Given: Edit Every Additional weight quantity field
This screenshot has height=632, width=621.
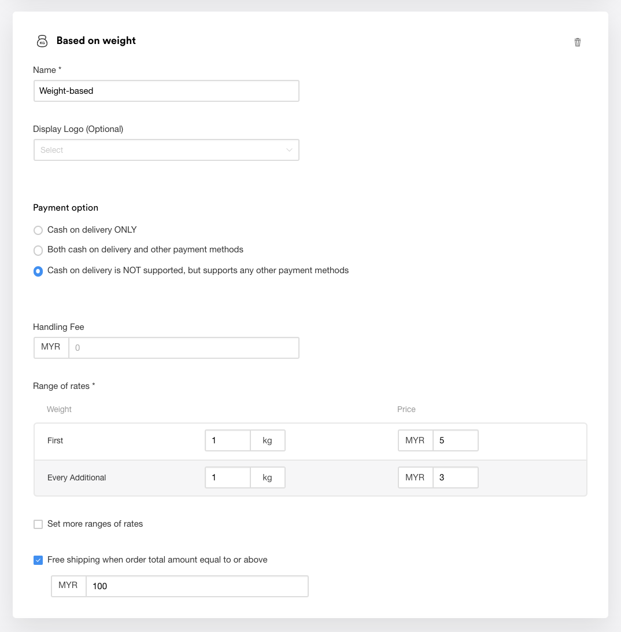Looking at the screenshot, I should pyautogui.click(x=228, y=477).
